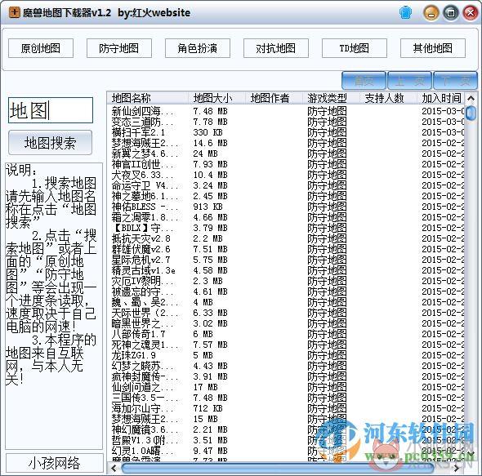Select the 变态三道防... map row

[x=286, y=122]
